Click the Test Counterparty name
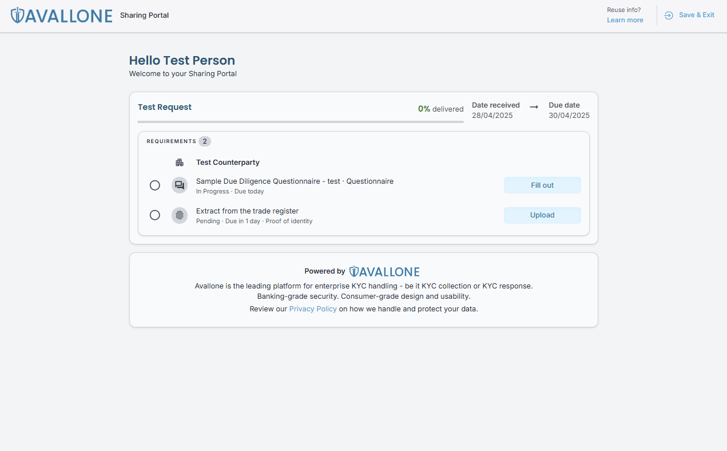Image resolution: width=727 pixels, height=451 pixels. (228, 163)
